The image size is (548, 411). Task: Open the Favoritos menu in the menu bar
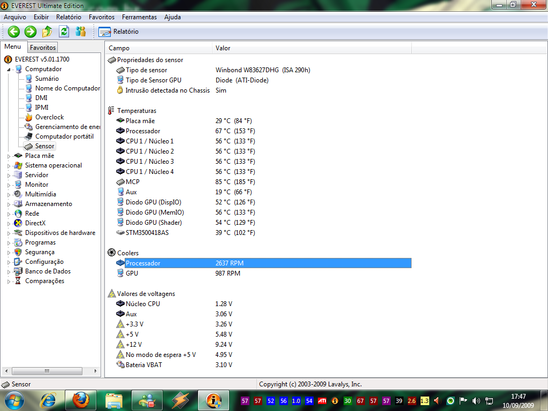[102, 17]
